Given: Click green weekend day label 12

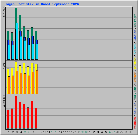Looking at the screenshot, I should point(53,132).
